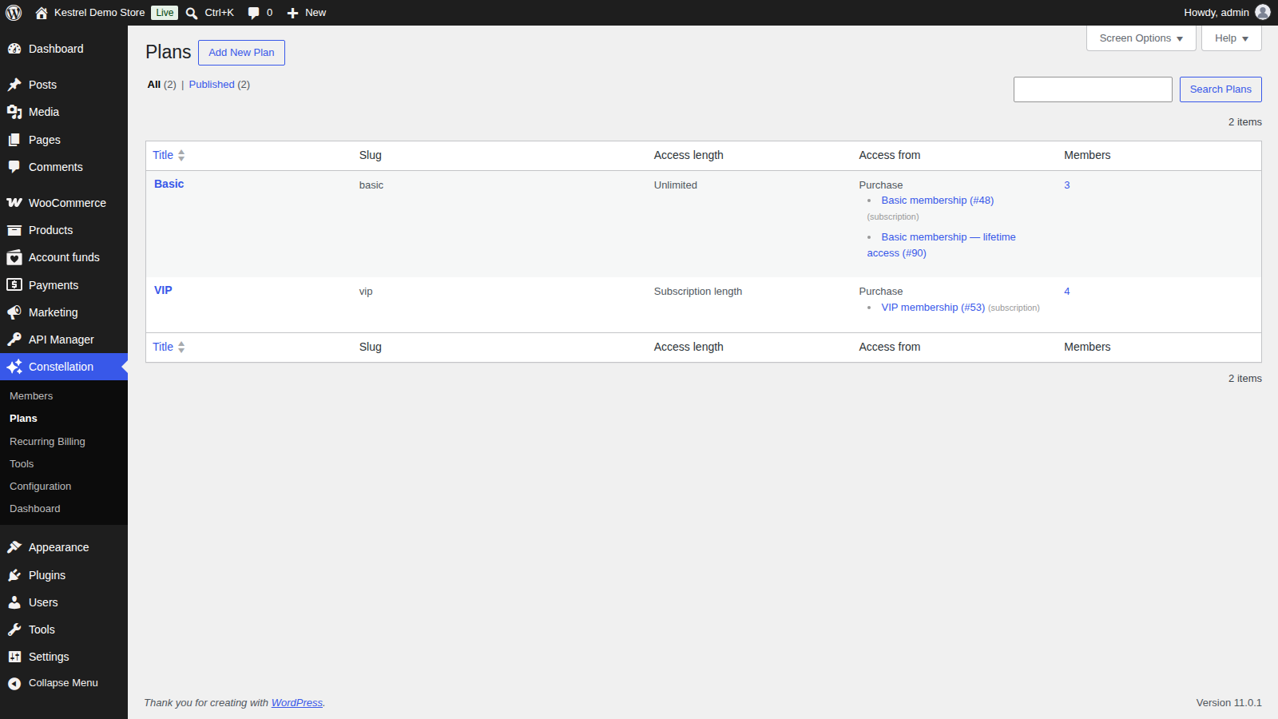Click the 'Subscription length' cell
This screenshot has height=719, width=1278.
click(x=698, y=292)
